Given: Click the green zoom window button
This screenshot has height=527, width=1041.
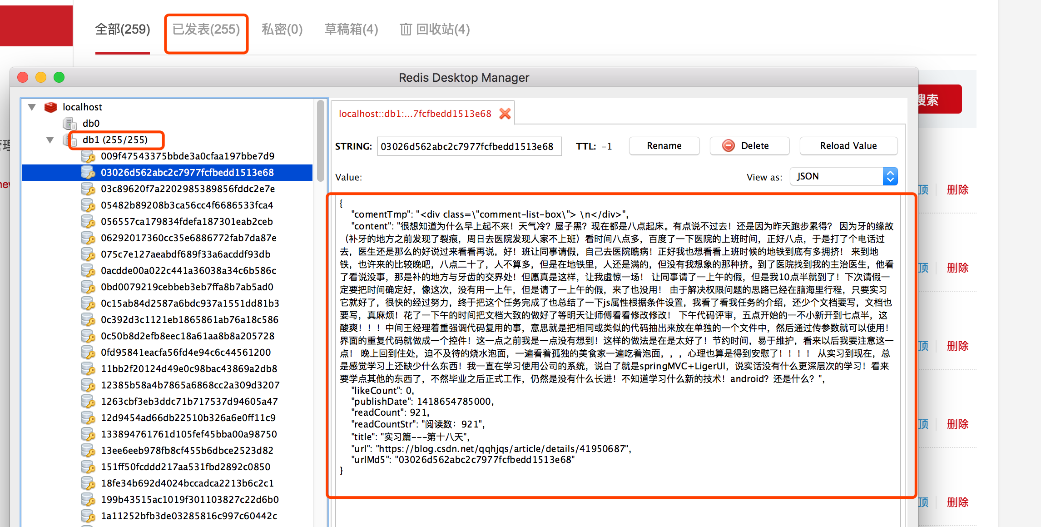Looking at the screenshot, I should click(59, 77).
